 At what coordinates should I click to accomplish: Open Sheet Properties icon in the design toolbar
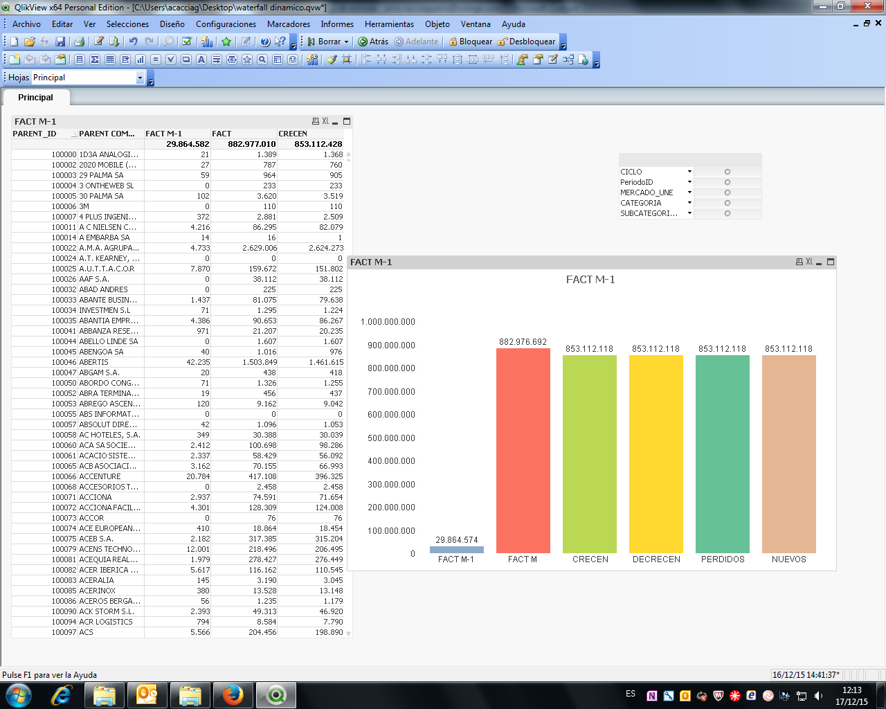point(60,60)
